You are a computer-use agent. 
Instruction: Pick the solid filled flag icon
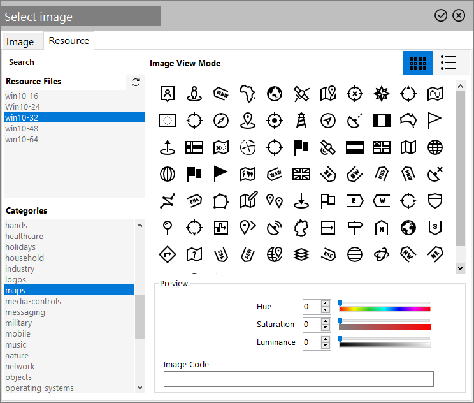point(220,174)
